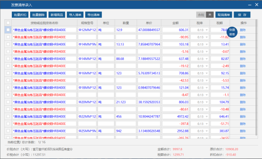The image size is (262, 159).
Task: Add a new item with 新增商品
Action: [57, 15]
